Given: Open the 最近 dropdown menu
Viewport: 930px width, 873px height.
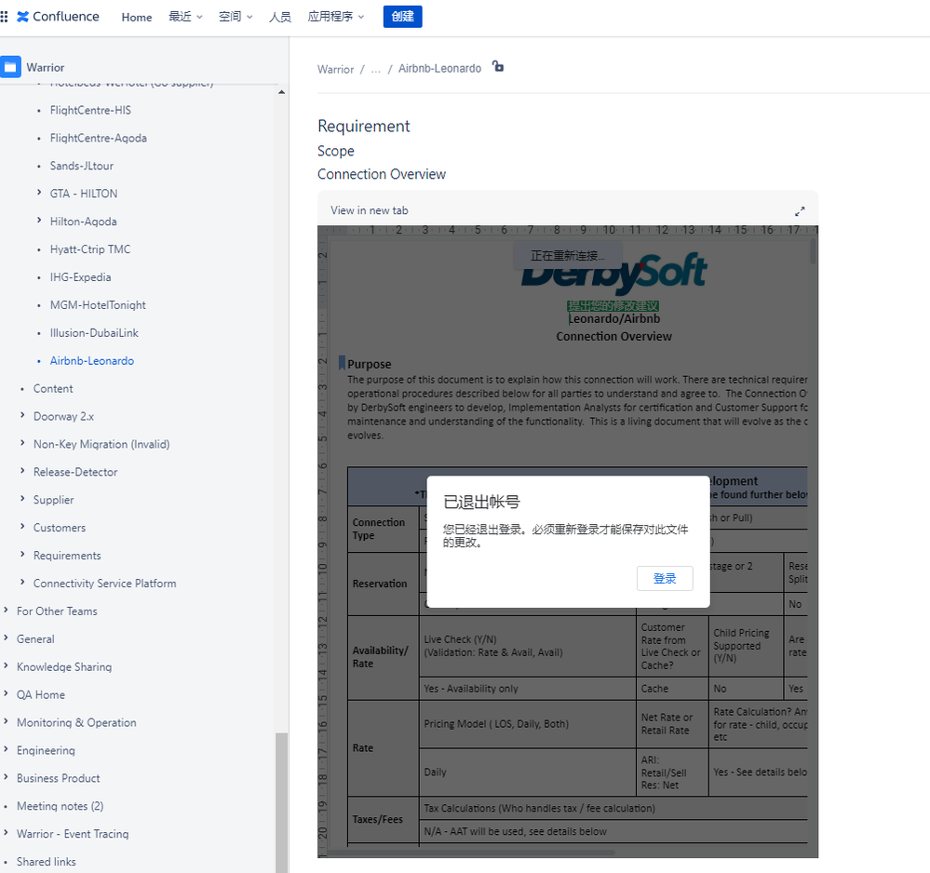Looking at the screenshot, I should pyautogui.click(x=185, y=17).
